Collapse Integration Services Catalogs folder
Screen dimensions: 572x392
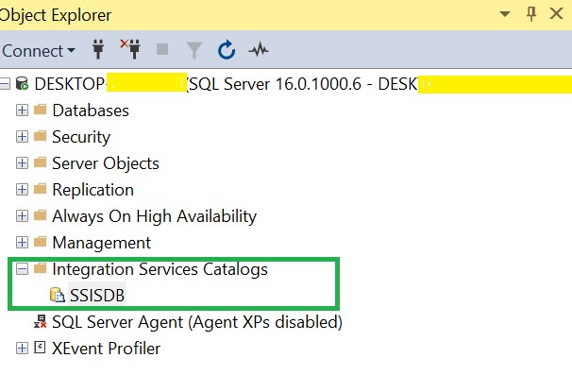coord(22,269)
